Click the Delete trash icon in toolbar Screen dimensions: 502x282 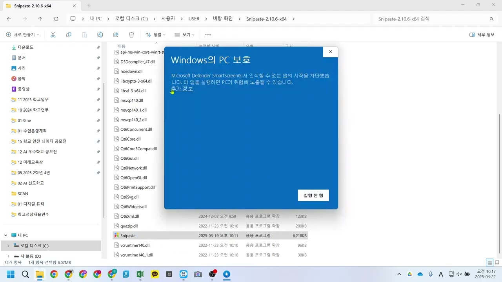tap(131, 35)
